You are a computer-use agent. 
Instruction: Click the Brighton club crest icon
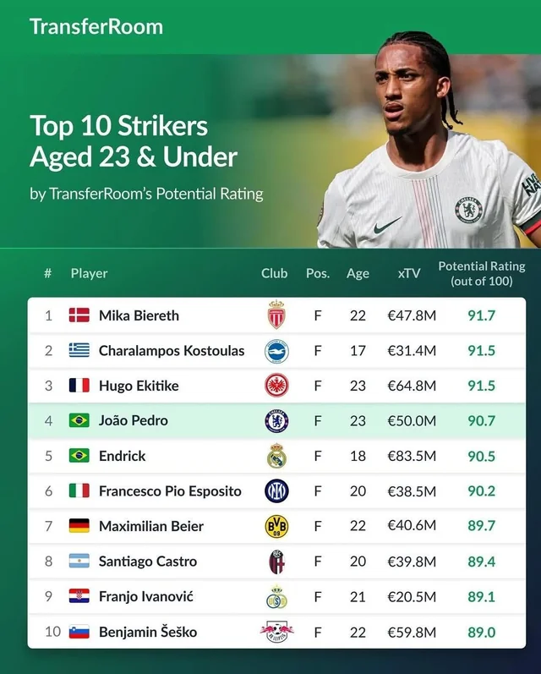(276, 351)
